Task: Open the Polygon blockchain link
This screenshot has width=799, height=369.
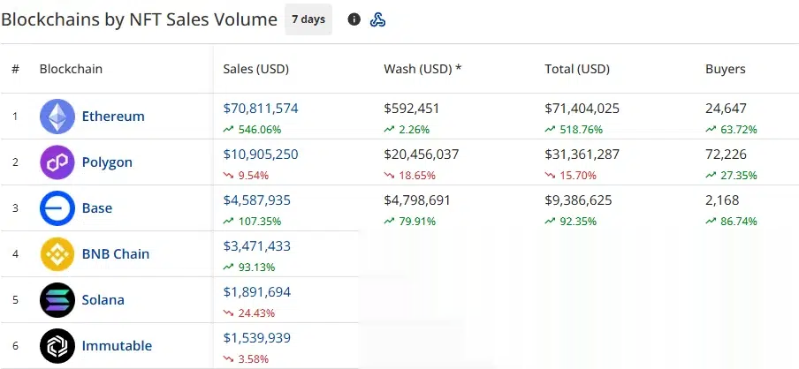Action: click(x=107, y=162)
